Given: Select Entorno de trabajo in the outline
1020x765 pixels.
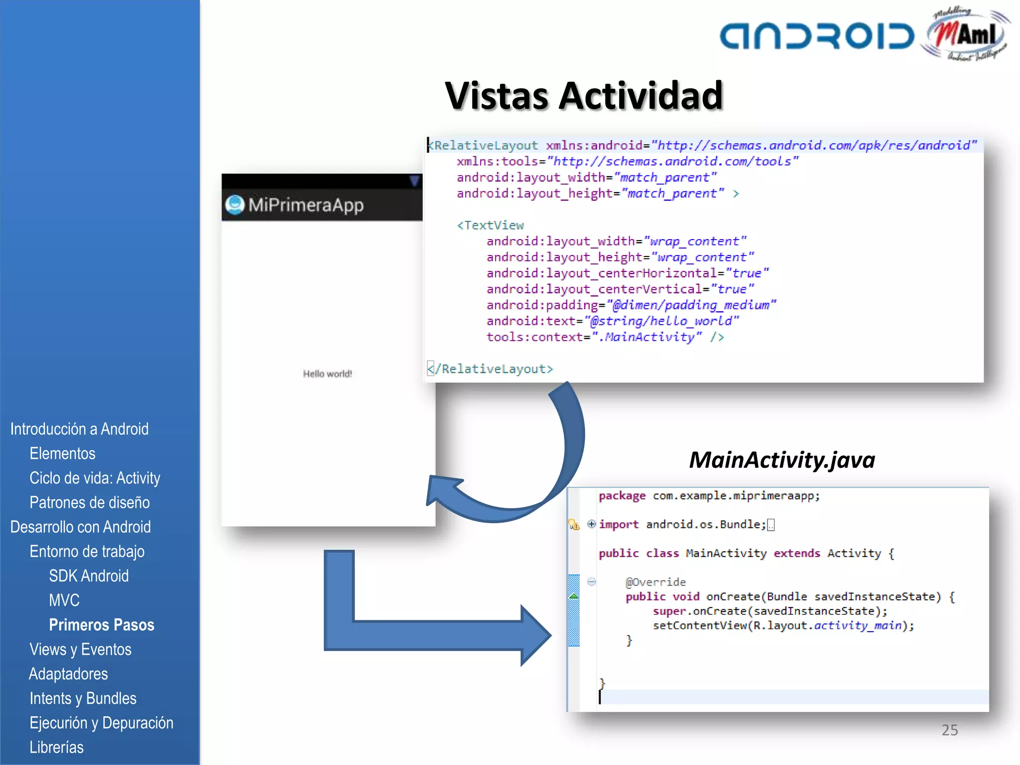Looking at the screenshot, I should [87, 551].
